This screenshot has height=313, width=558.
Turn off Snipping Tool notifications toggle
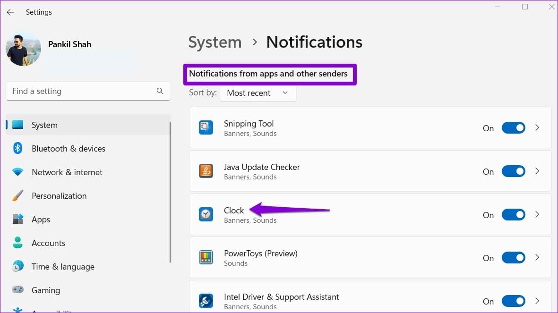click(513, 128)
